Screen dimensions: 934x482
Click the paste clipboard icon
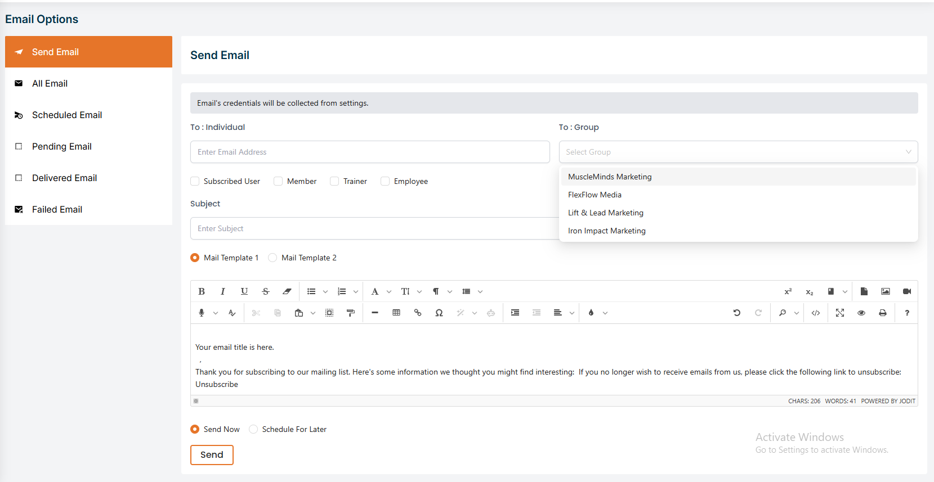pyautogui.click(x=299, y=313)
